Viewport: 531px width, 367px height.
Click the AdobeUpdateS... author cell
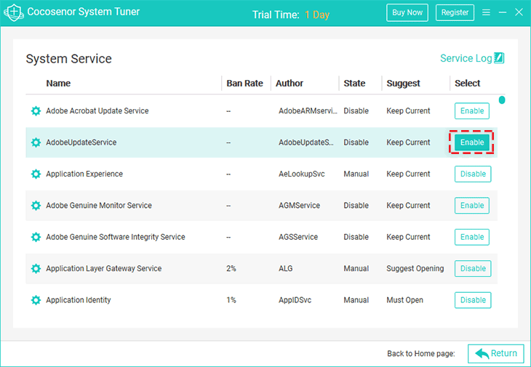click(306, 142)
